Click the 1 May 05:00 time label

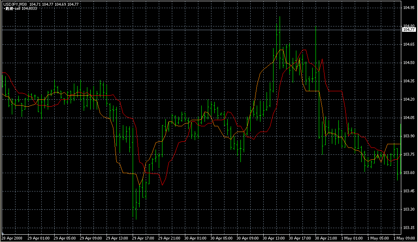(378, 238)
